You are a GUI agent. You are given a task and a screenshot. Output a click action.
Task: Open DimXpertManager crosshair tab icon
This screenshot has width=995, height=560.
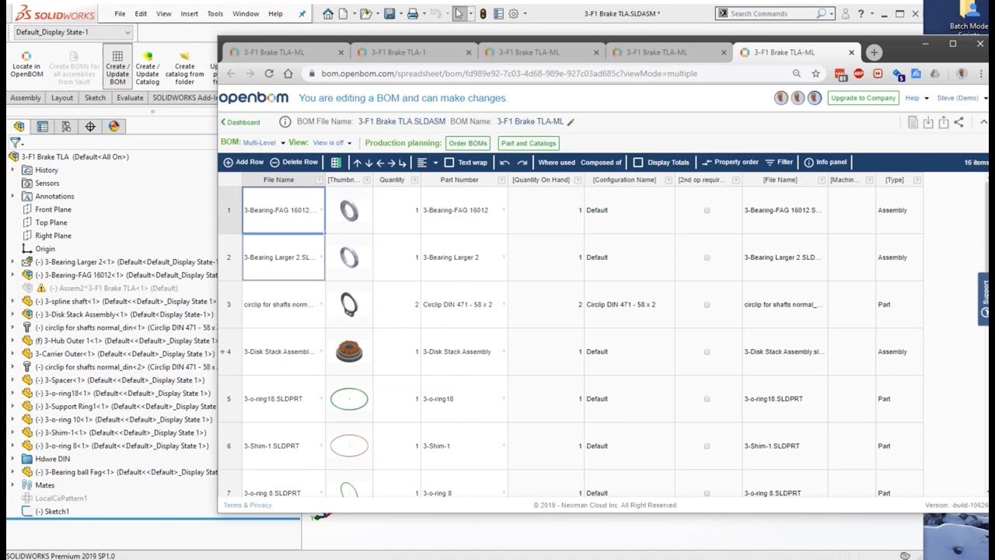90,127
